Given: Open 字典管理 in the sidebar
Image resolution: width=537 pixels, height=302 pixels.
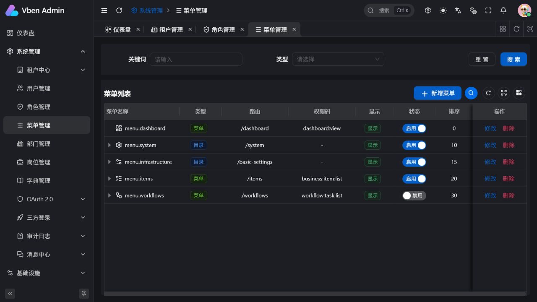Looking at the screenshot, I should 47,181.
